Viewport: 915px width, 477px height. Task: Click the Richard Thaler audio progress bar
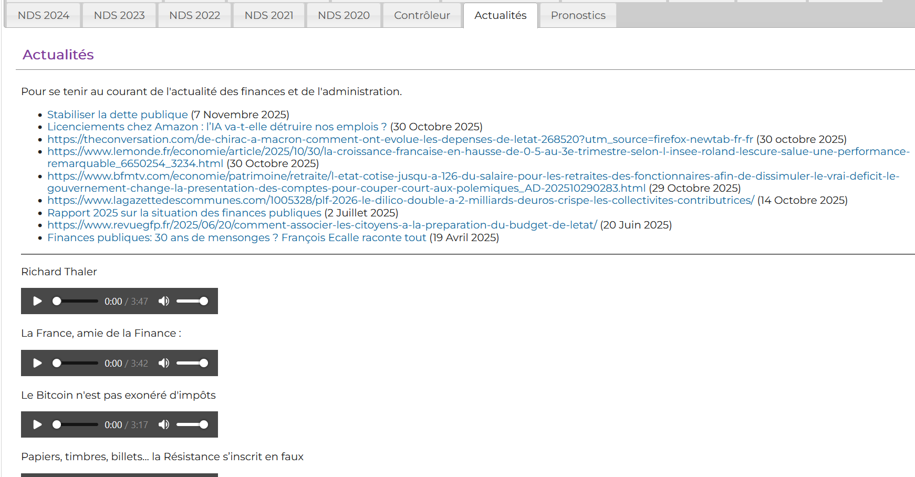click(75, 301)
